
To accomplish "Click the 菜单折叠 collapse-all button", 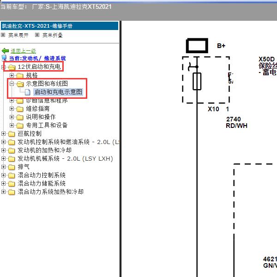I will coord(53,35).
